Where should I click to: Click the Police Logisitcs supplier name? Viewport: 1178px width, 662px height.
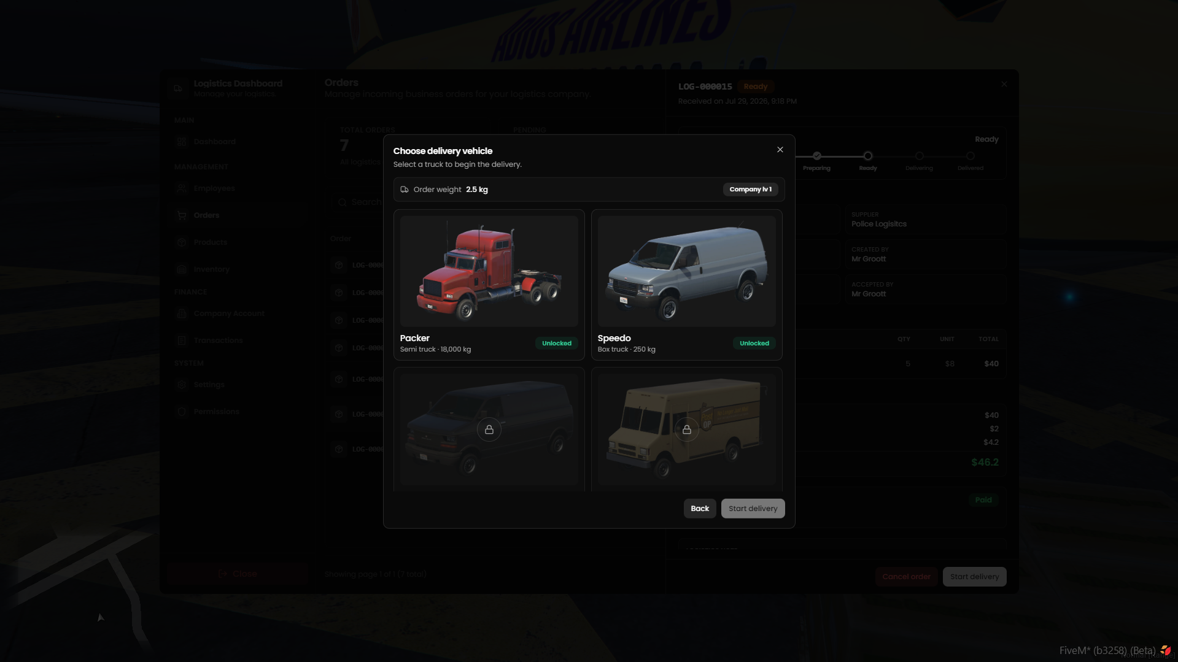click(879, 224)
